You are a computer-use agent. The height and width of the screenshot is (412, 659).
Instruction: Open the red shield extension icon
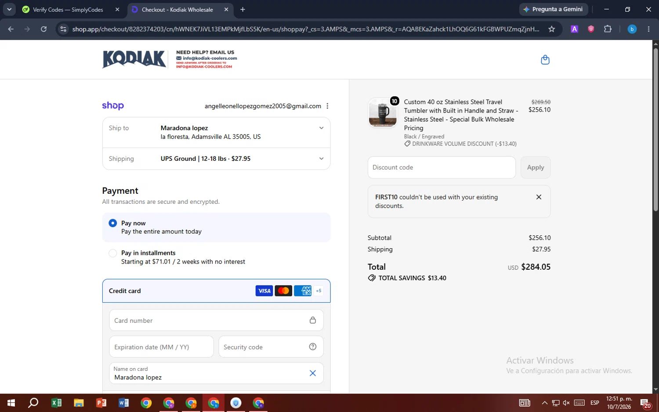(x=591, y=29)
